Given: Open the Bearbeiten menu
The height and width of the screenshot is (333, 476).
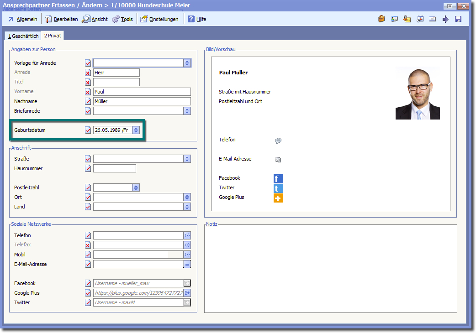Looking at the screenshot, I should click(x=61, y=19).
